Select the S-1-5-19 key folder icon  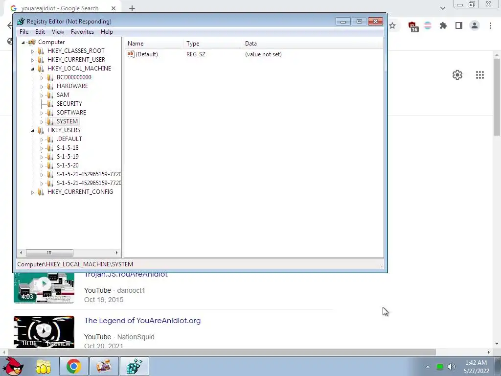pyautogui.click(x=50, y=157)
